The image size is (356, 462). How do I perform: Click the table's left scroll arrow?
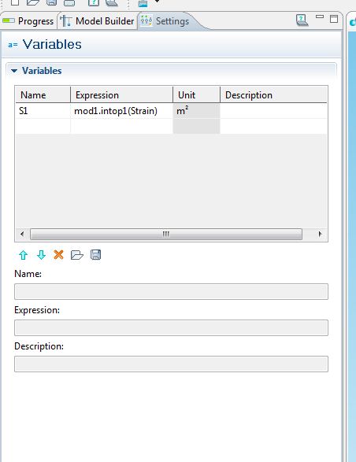[x=22, y=235]
